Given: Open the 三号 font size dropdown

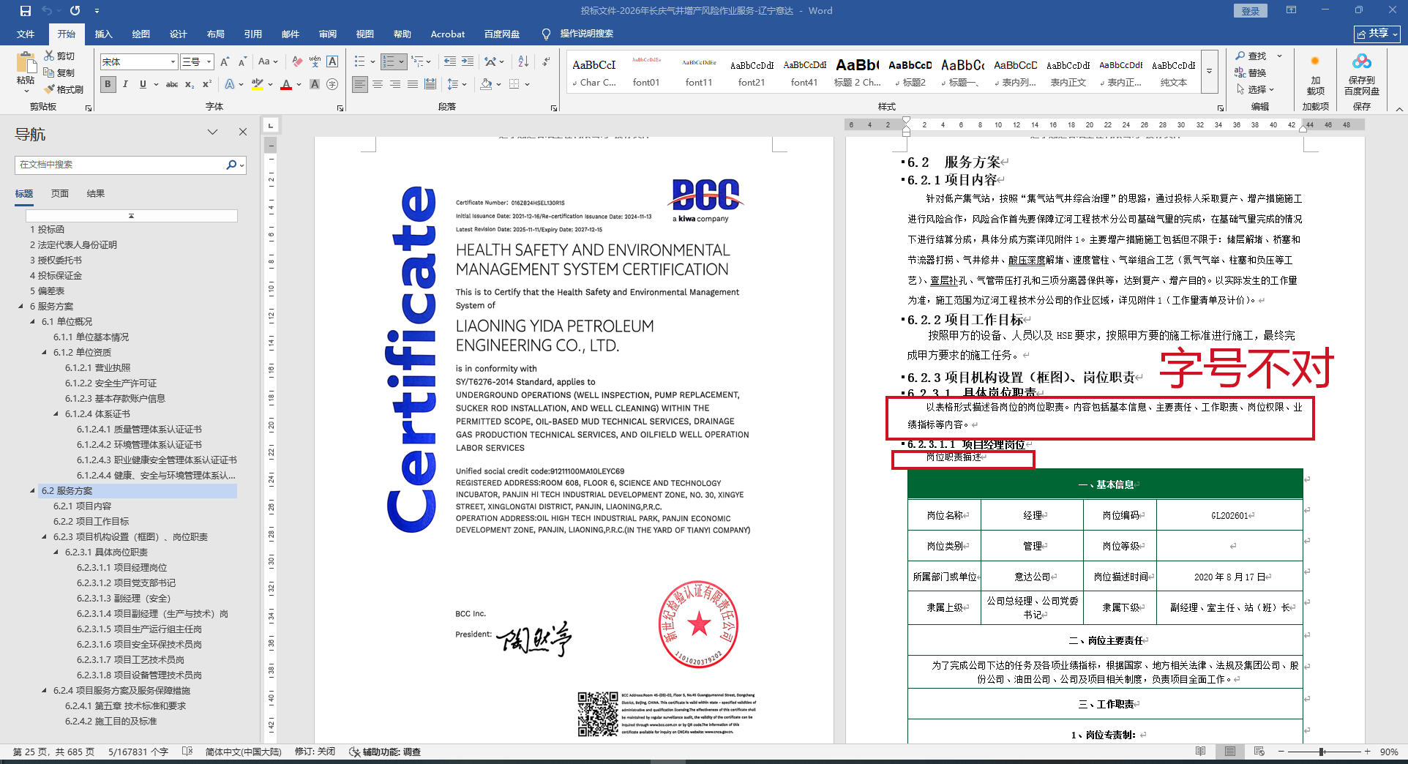Looking at the screenshot, I should [209, 61].
